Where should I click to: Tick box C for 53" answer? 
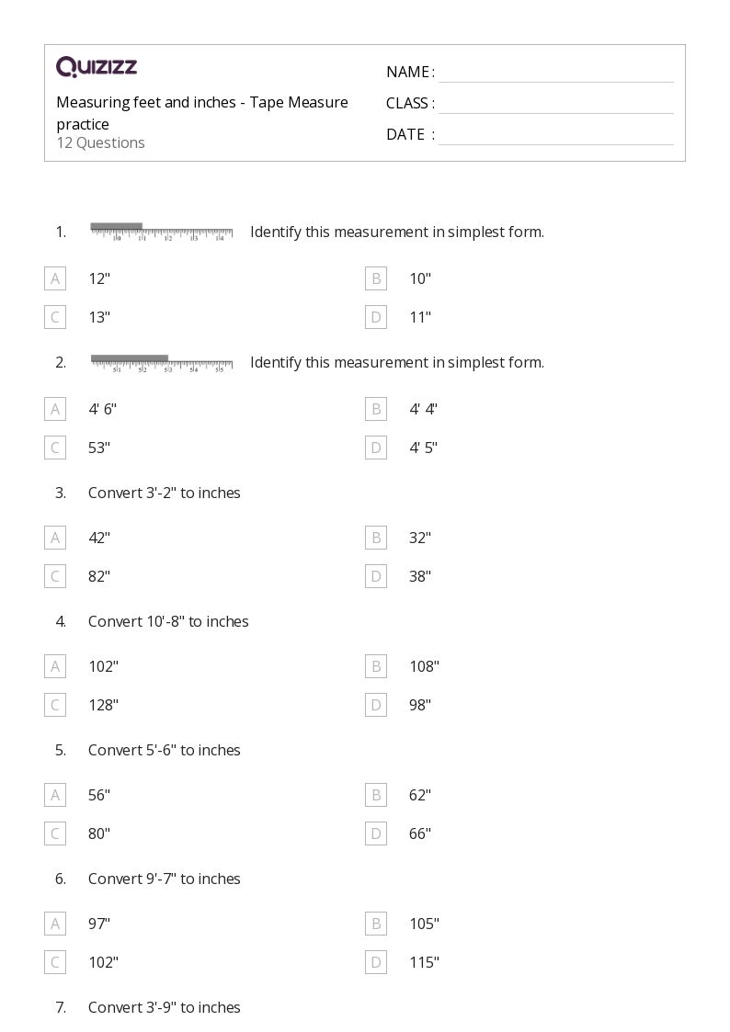pos(55,448)
